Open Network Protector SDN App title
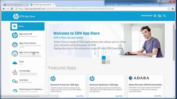This screenshot has width=177, height=99. [x=64, y=85]
